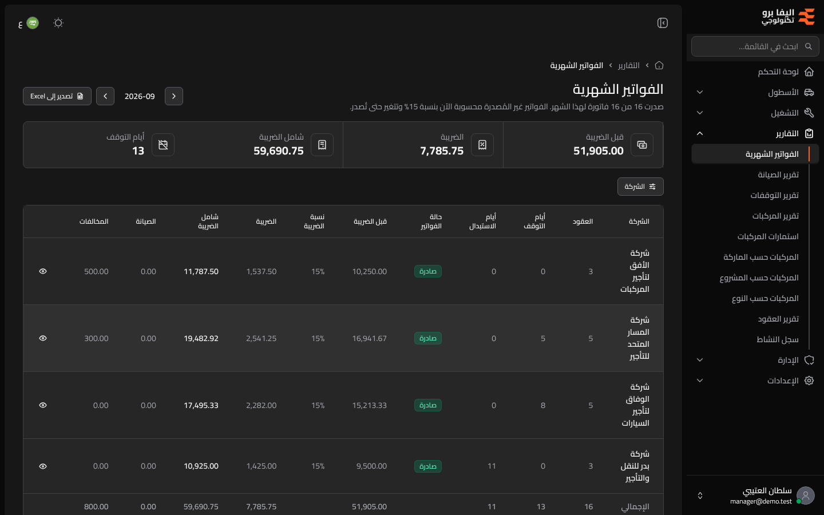The image size is (824, 515).
Task: Click the Alpha Pro Technology logo
Action: click(x=788, y=17)
